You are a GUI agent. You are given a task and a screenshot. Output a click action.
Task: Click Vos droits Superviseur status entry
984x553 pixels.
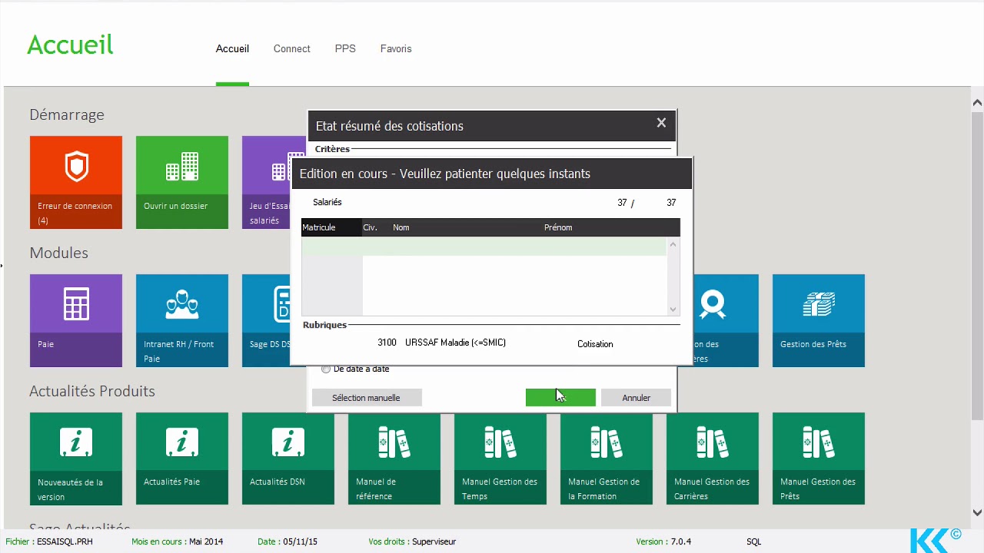(x=412, y=541)
